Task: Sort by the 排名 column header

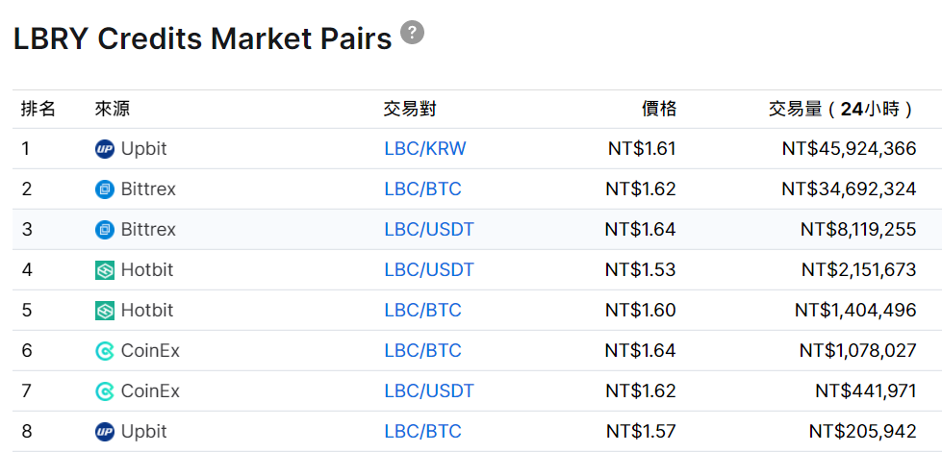Action: pos(38,110)
